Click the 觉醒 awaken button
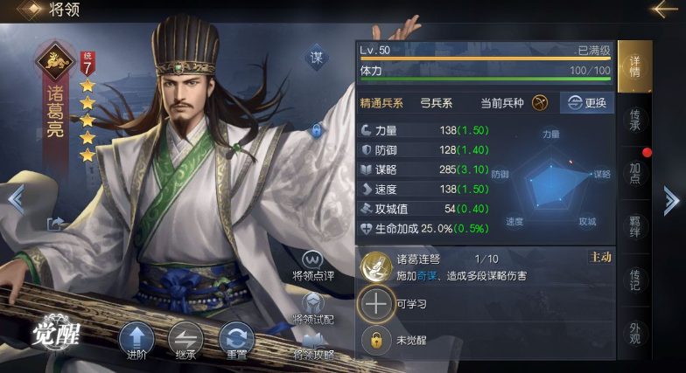This screenshot has height=373, width=686. [x=56, y=335]
